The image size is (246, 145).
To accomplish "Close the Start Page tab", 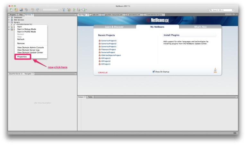I will click(x=88, y=15).
